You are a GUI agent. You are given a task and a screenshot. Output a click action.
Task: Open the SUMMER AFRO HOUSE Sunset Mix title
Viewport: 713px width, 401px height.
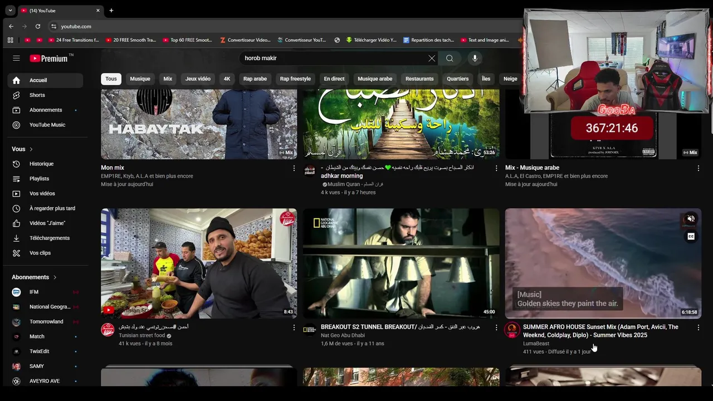click(600, 331)
